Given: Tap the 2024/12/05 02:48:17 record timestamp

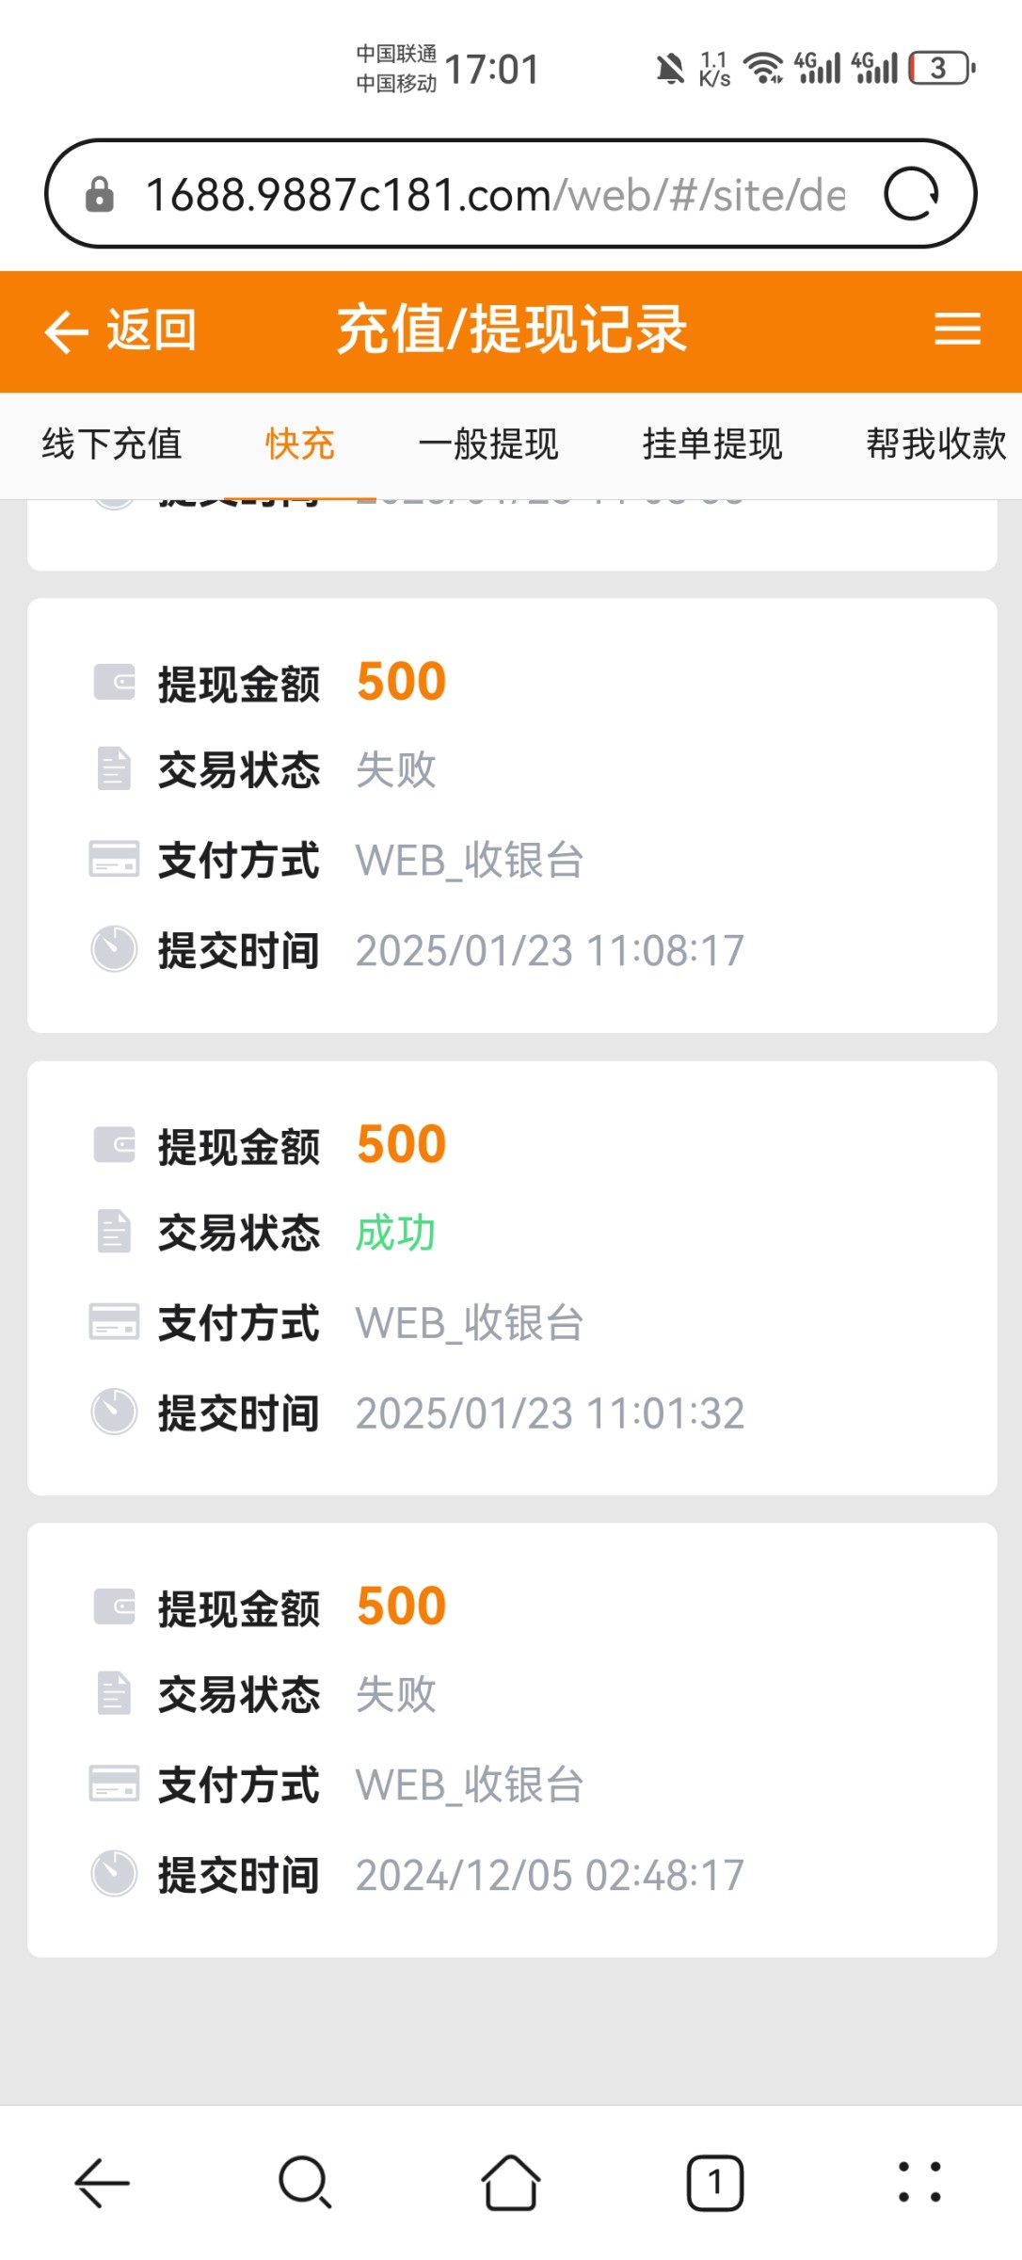Looking at the screenshot, I should tap(550, 1875).
